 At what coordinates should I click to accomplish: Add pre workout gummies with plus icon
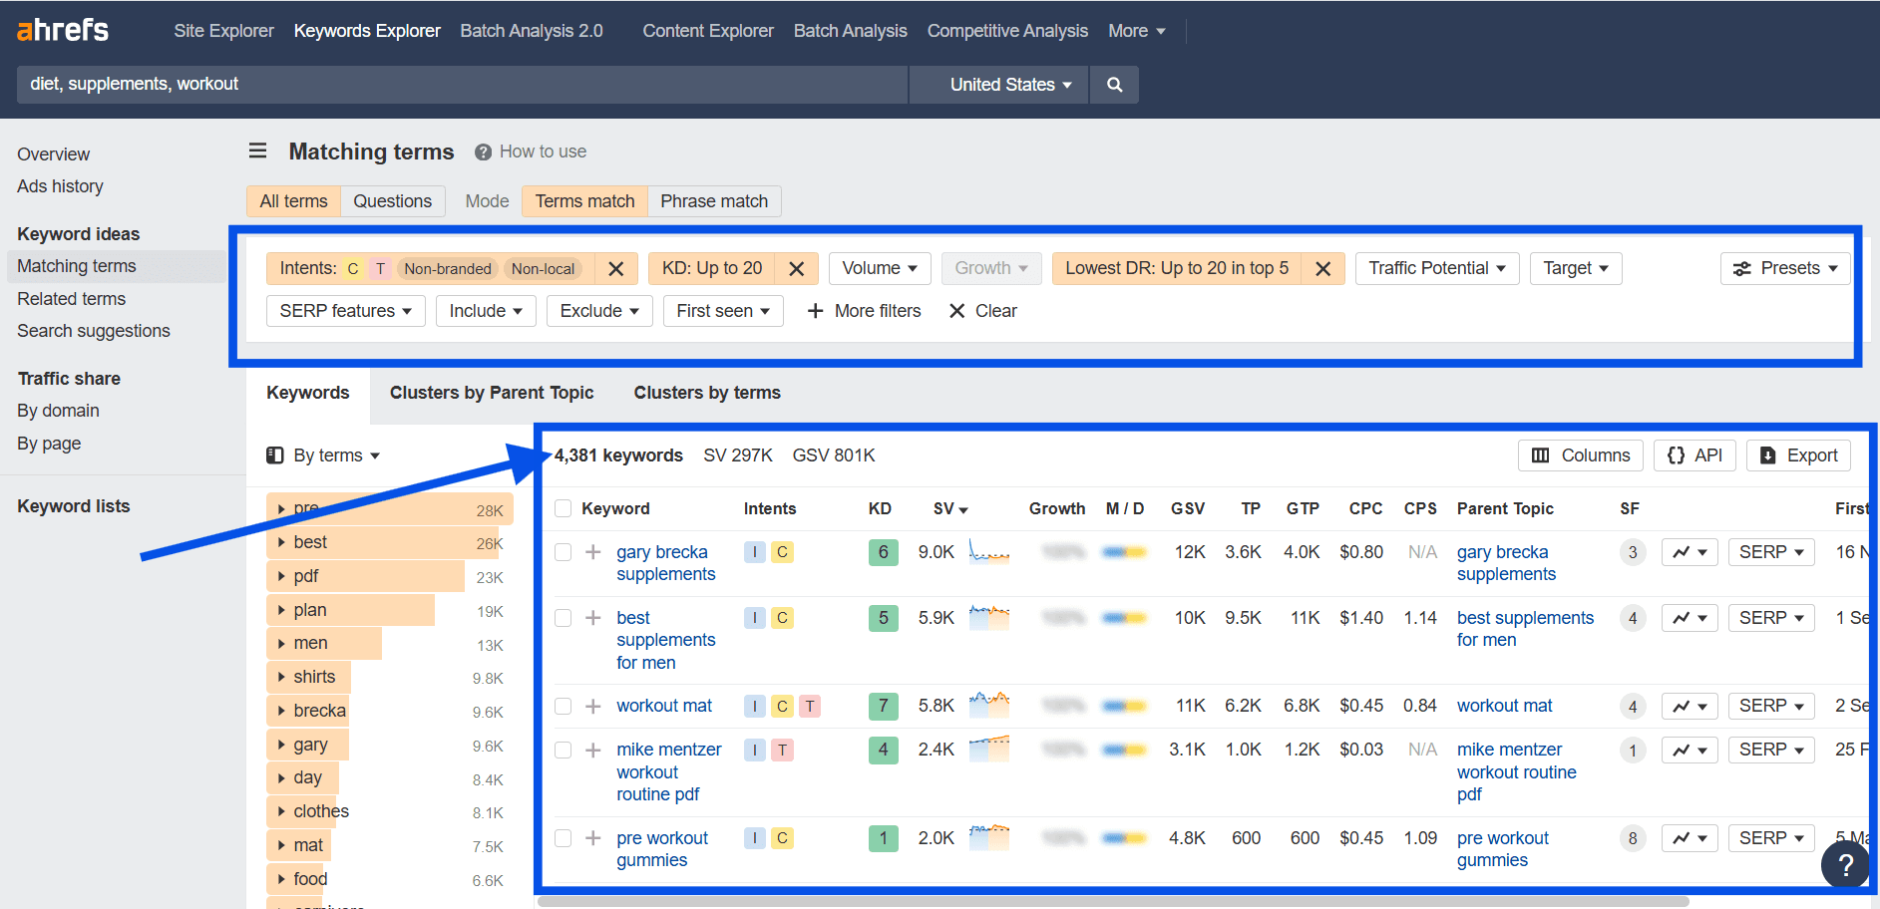(x=592, y=838)
